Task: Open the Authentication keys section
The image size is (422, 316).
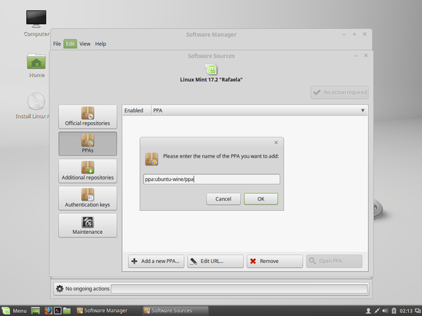Action: coord(87,198)
